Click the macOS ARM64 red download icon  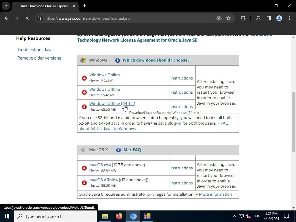tap(84, 183)
